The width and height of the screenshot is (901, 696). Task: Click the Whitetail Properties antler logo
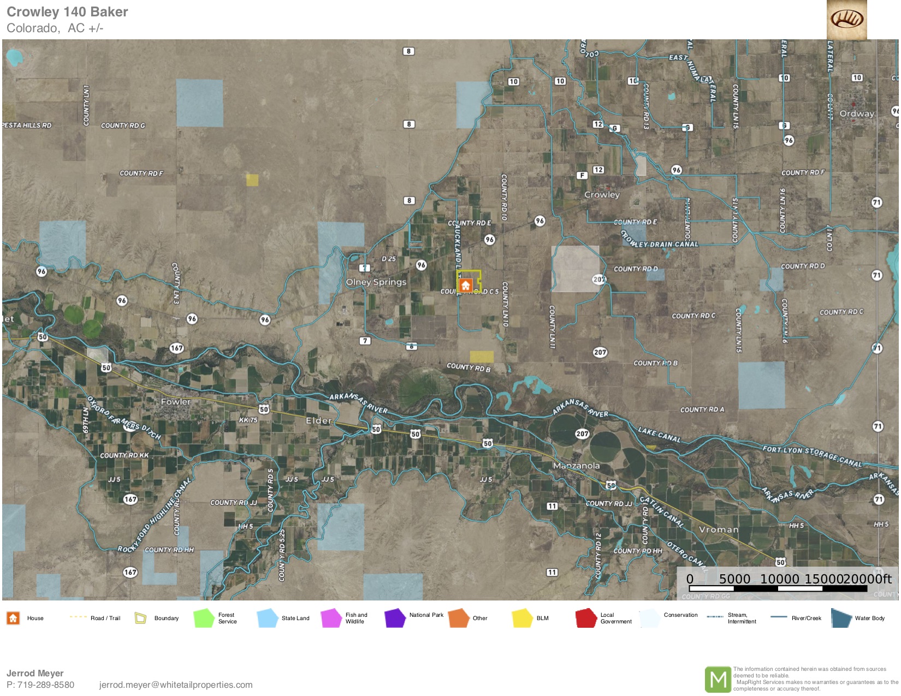(846, 20)
